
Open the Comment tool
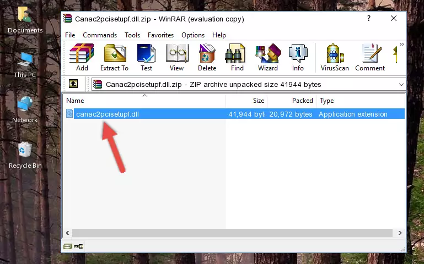click(370, 57)
